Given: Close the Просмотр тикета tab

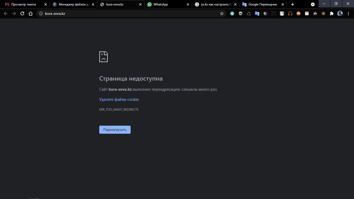Looking at the screenshot, I should pyautogui.click(x=46, y=4).
